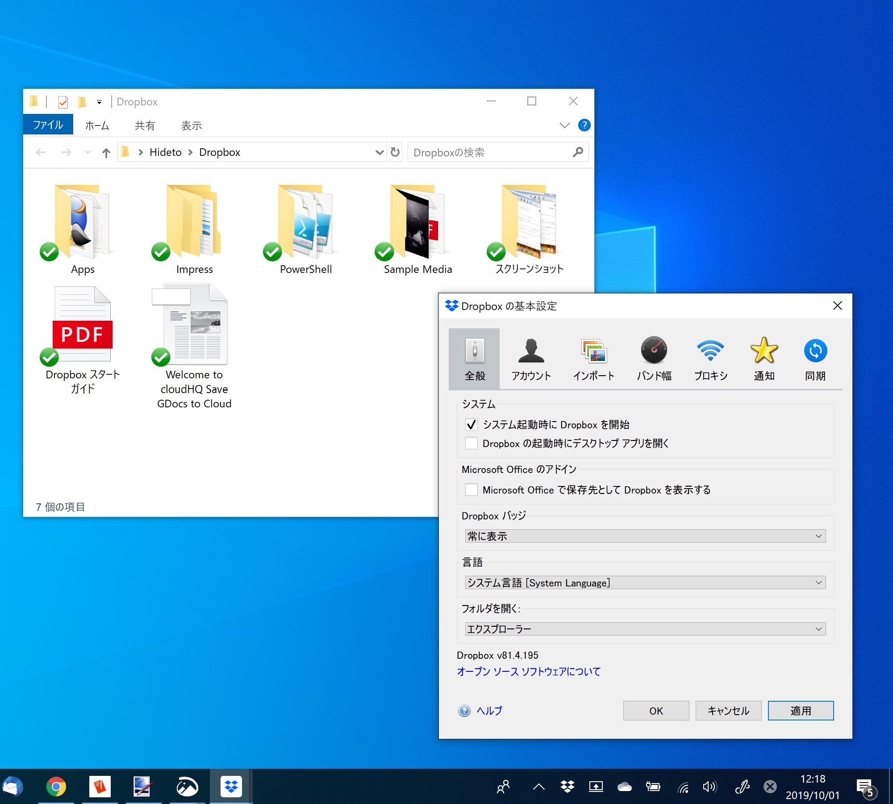The width and height of the screenshot is (893, 804).
Task: Uncheck システム起動時に Dropbox を開始 checkbox
Action: click(x=472, y=424)
